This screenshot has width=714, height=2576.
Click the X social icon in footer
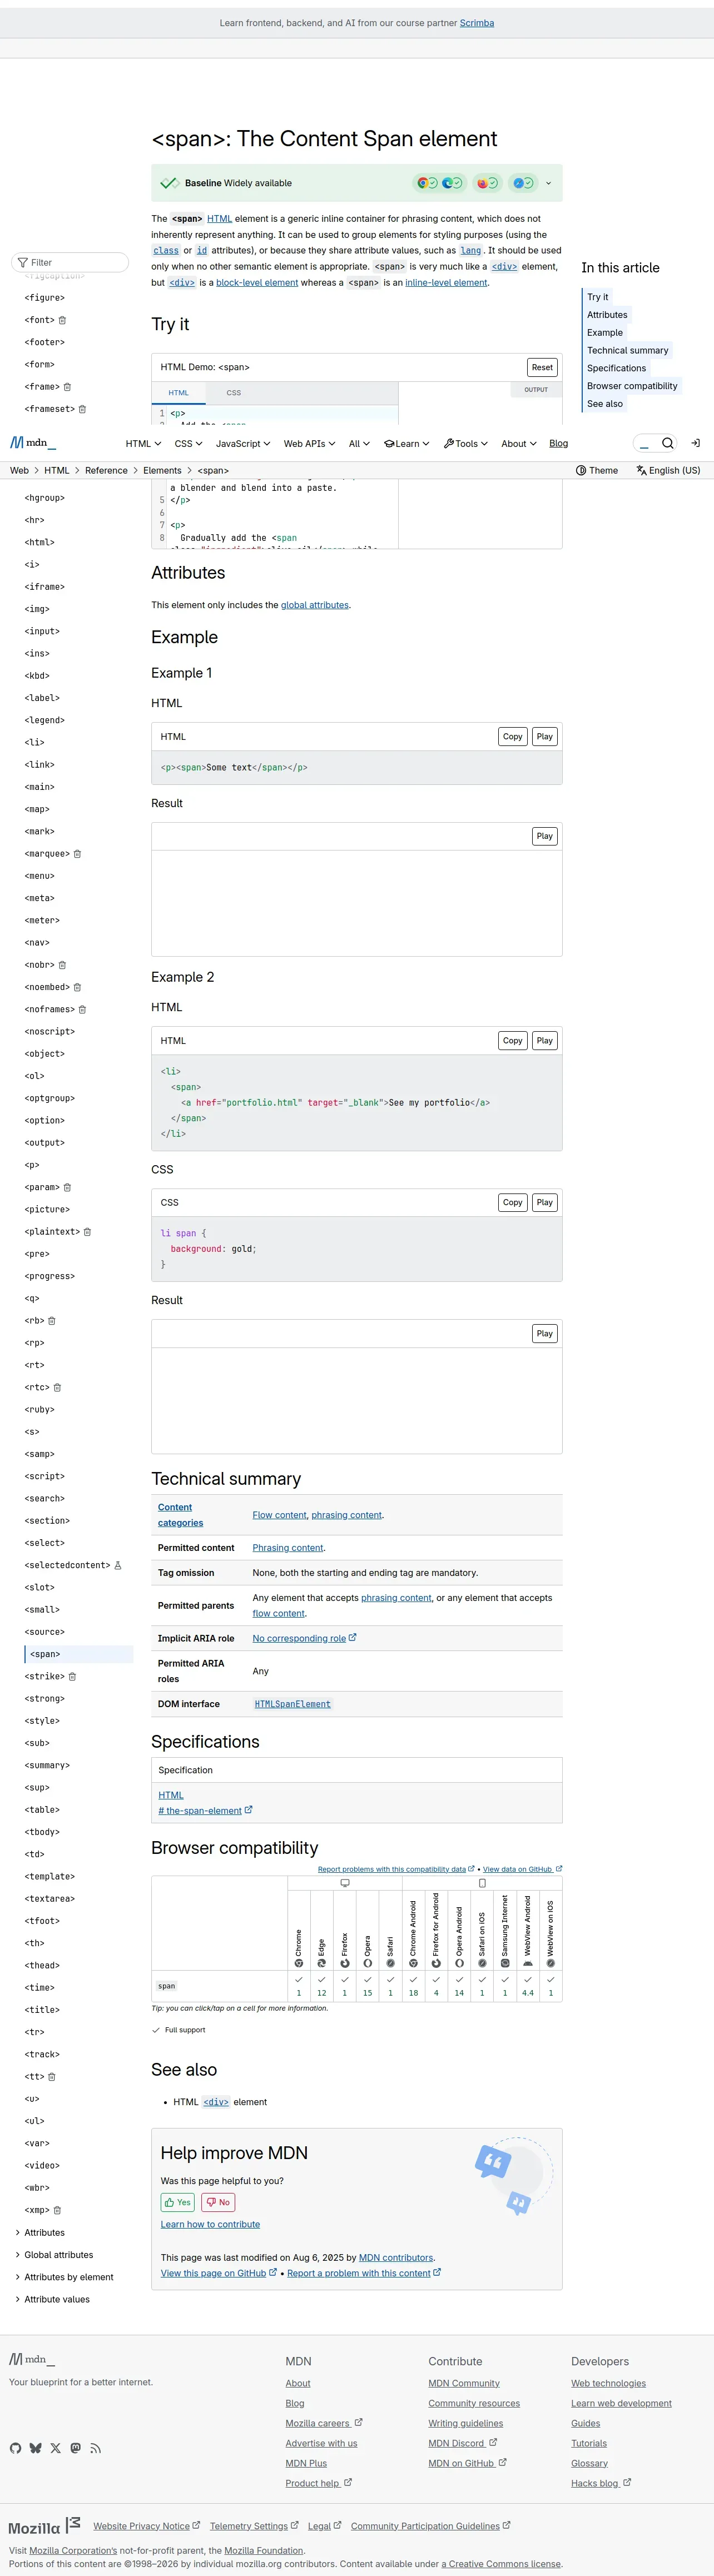click(x=56, y=2448)
